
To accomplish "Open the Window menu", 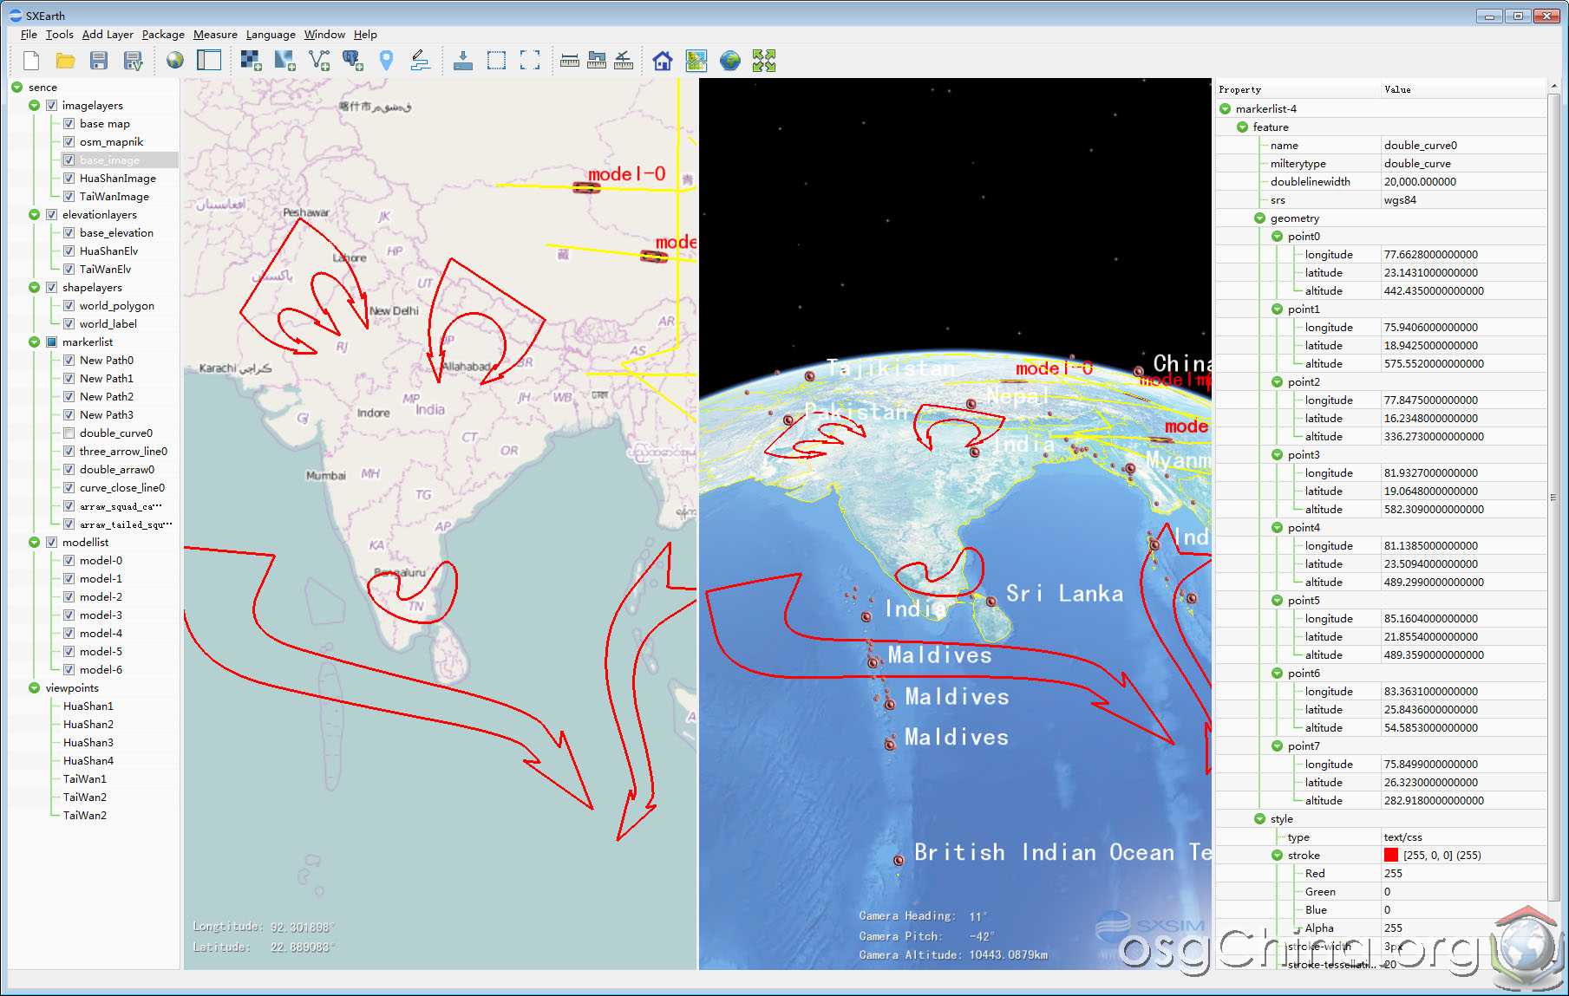I will (x=324, y=35).
